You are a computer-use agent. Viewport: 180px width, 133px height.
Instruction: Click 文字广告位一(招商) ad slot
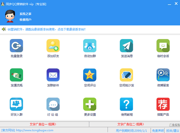pos(43,124)
